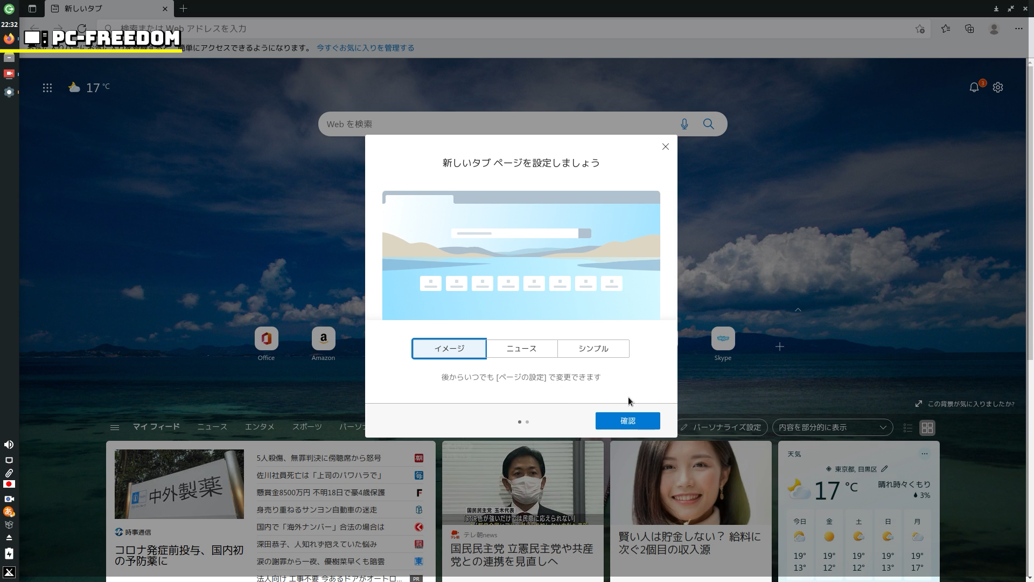Open the notifications bell icon

pos(974,87)
